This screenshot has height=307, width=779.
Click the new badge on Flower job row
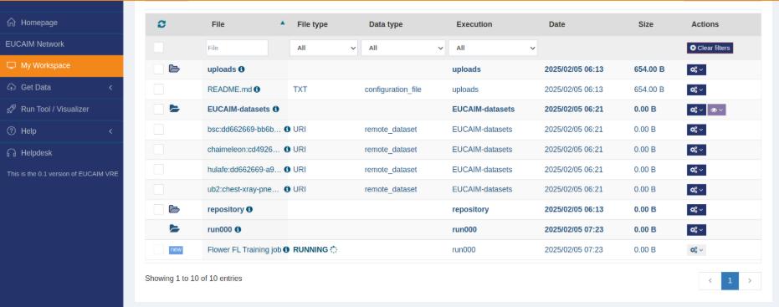tap(176, 250)
